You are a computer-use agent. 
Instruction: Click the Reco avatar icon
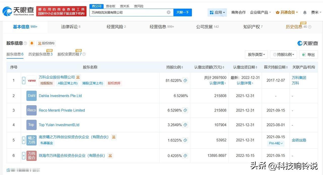click(32, 110)
